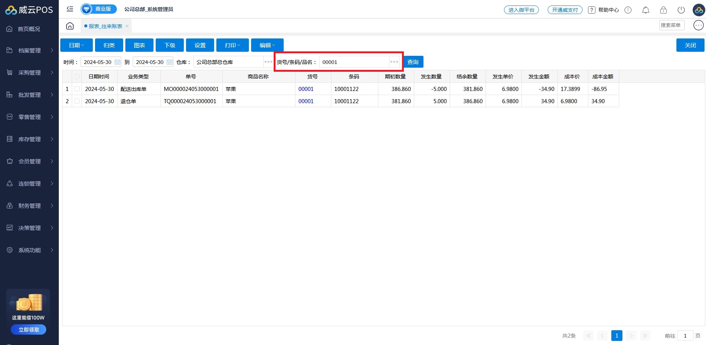Click the ellipsis icon in the warehouse field
The width and height of the screenshot is (706, 345).
coord(268,62)
